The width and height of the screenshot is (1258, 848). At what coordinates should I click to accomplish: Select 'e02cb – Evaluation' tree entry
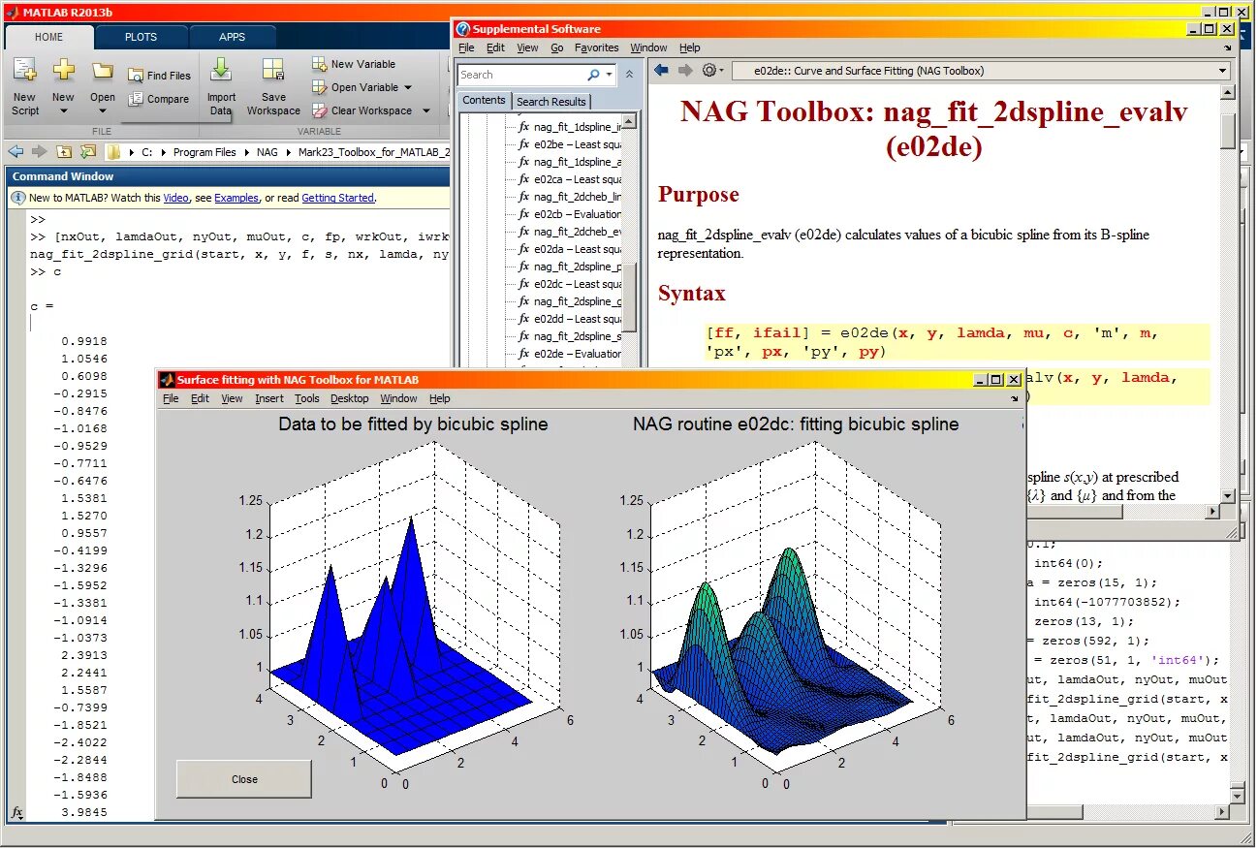tap(578, 214)
